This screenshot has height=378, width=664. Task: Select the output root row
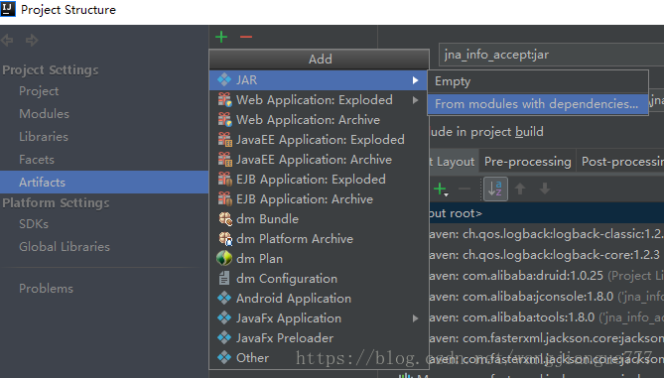(546, 213)
